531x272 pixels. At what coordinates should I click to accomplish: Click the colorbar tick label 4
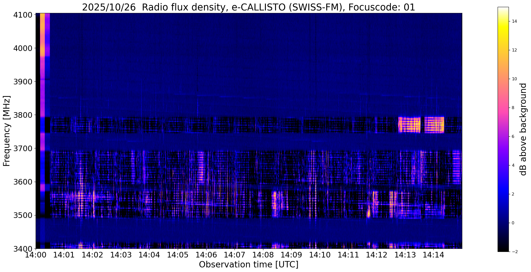[x=513, y=165]
